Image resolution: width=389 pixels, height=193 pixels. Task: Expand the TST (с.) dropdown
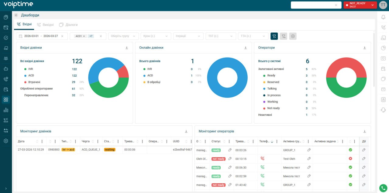click(x=221, y=36)
